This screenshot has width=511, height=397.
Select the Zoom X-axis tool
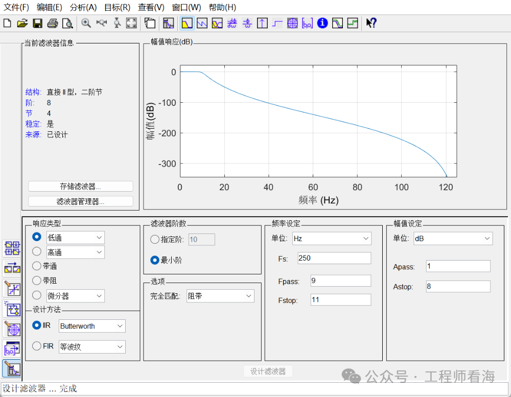[x=101, y=23]
